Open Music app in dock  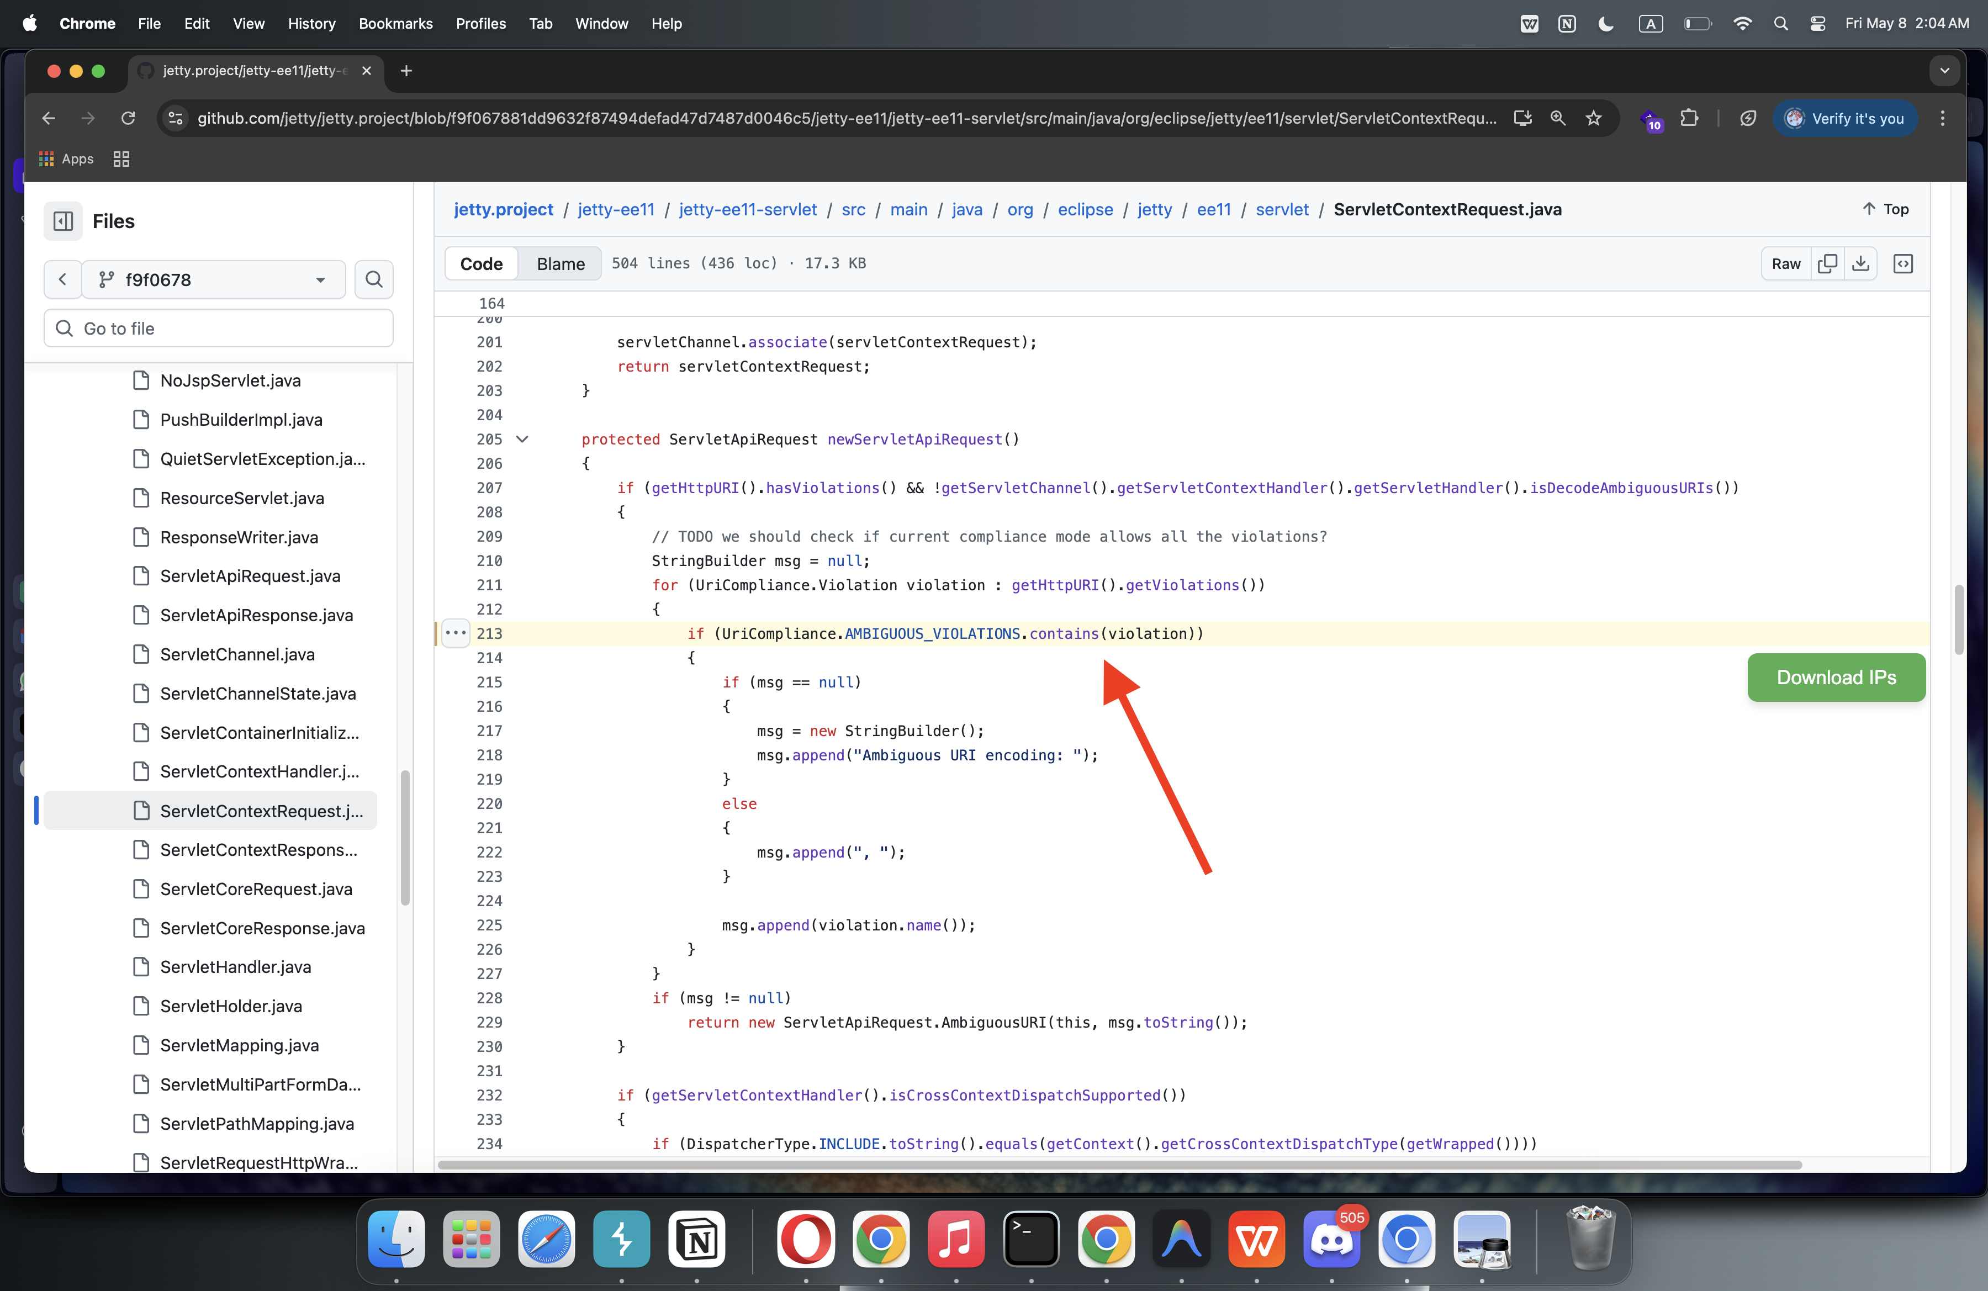tap(955, 1239)
